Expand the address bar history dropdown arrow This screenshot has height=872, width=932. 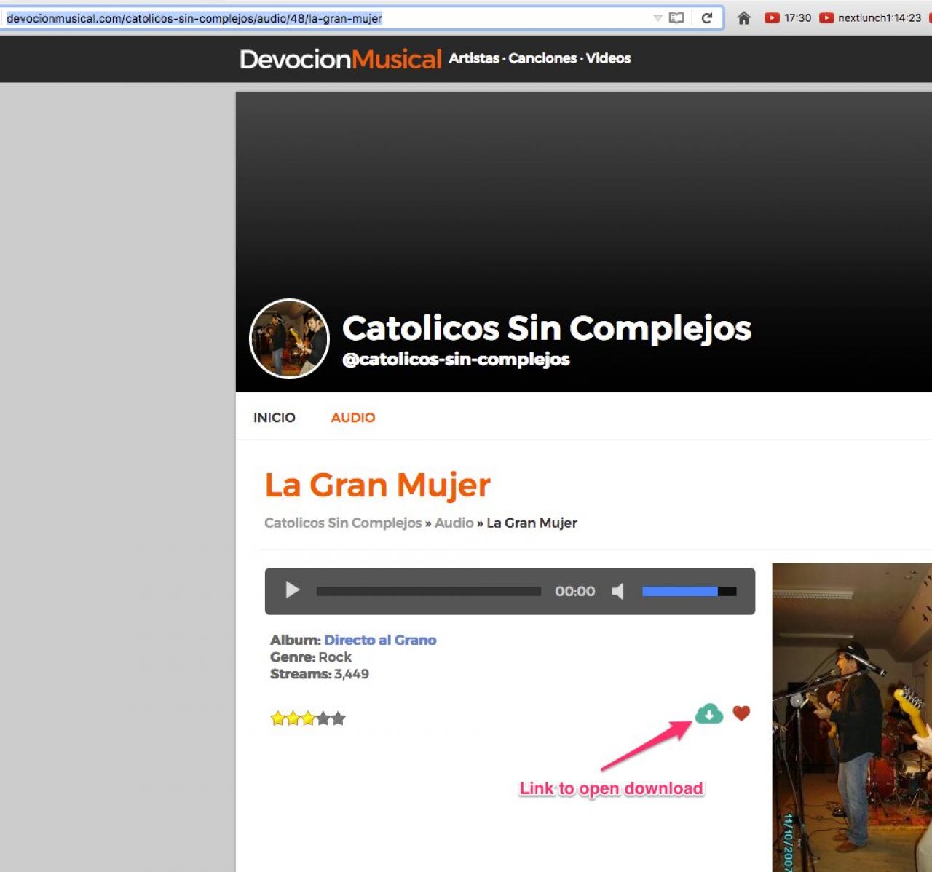pos(657,18)
